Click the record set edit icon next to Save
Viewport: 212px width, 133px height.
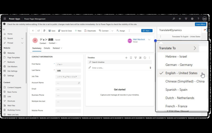click(44, 31)
